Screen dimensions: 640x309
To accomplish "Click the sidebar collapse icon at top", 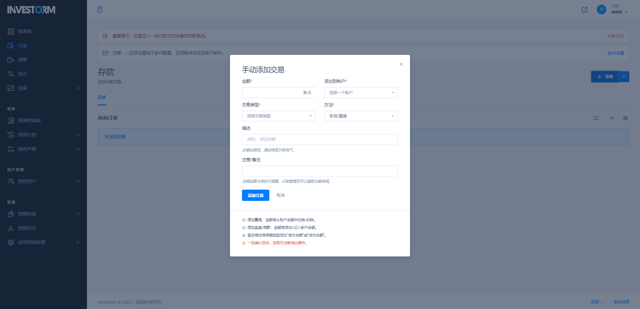I will [x=100, y=10].
